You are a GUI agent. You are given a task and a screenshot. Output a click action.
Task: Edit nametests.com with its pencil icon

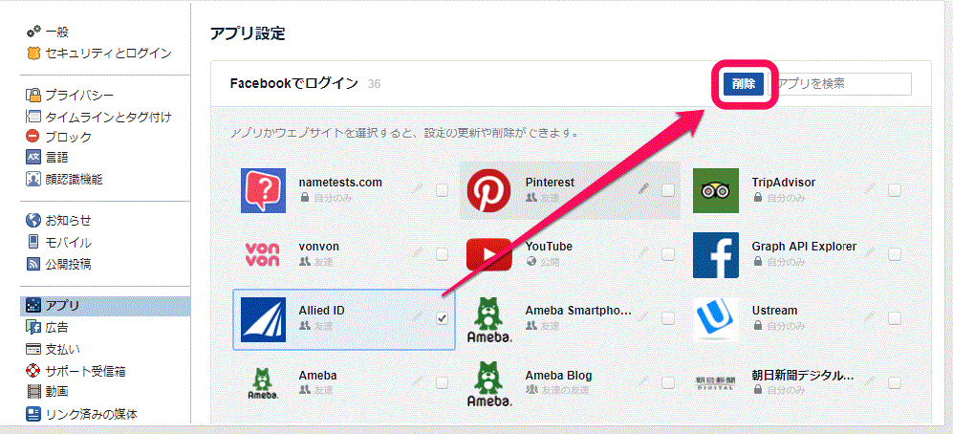(417, 189)
